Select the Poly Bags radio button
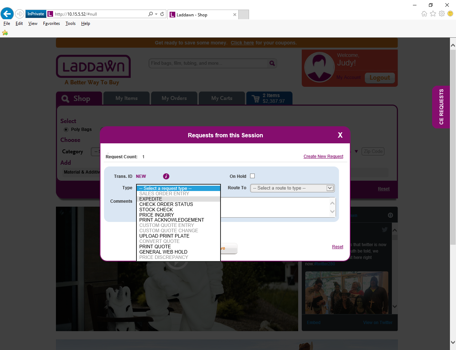This screenshot has height=350, width=456. point(66,129)
